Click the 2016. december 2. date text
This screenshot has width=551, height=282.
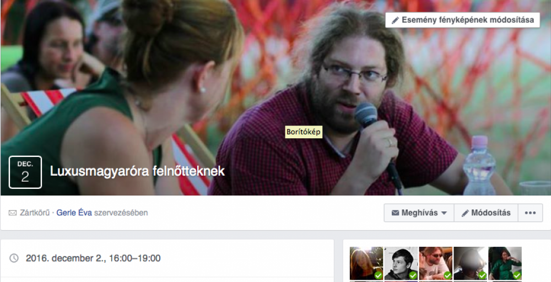point(66,258)
